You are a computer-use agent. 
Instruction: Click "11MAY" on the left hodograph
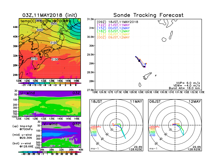pyautogui.click(x=136, y=102)
